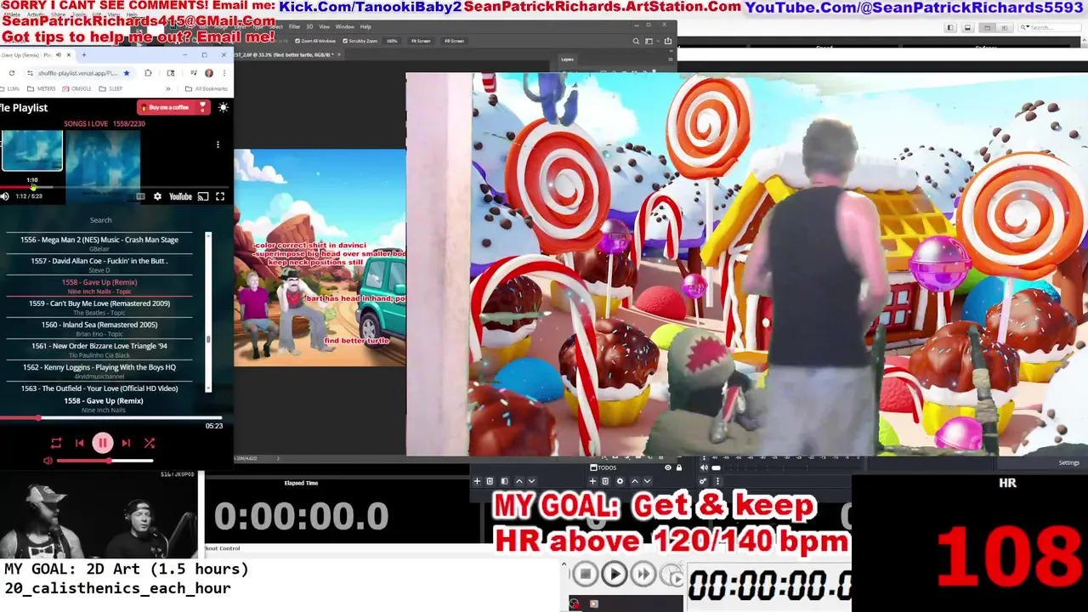
Task: Select song 1563 The Outfield Your Love
Action: tap(99, 388)
